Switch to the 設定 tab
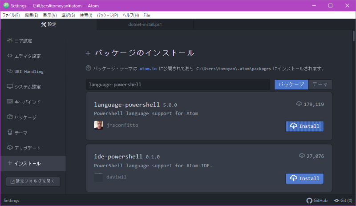This screenshot has width=356, height=206. 49,24
